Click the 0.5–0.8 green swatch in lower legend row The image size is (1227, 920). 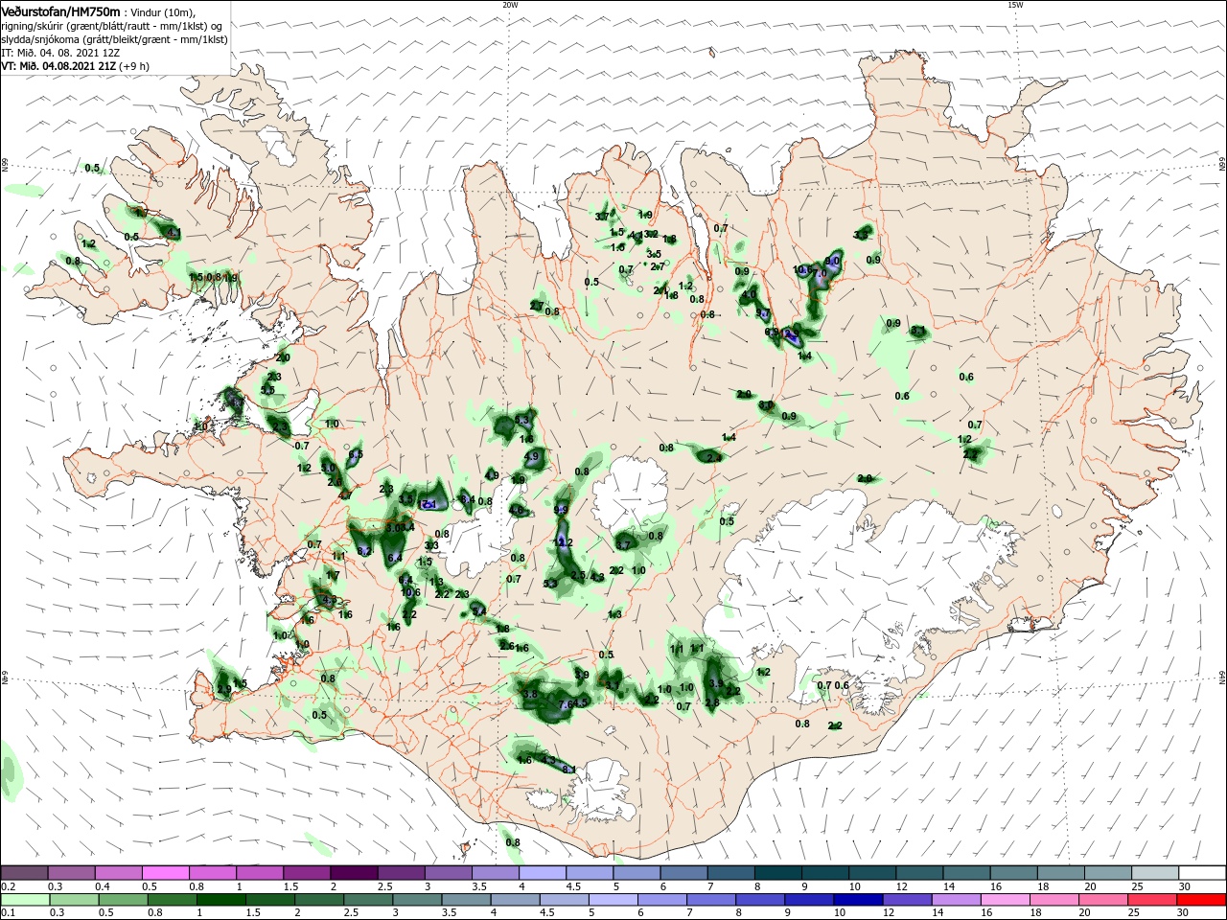click(x=123, y=900)
